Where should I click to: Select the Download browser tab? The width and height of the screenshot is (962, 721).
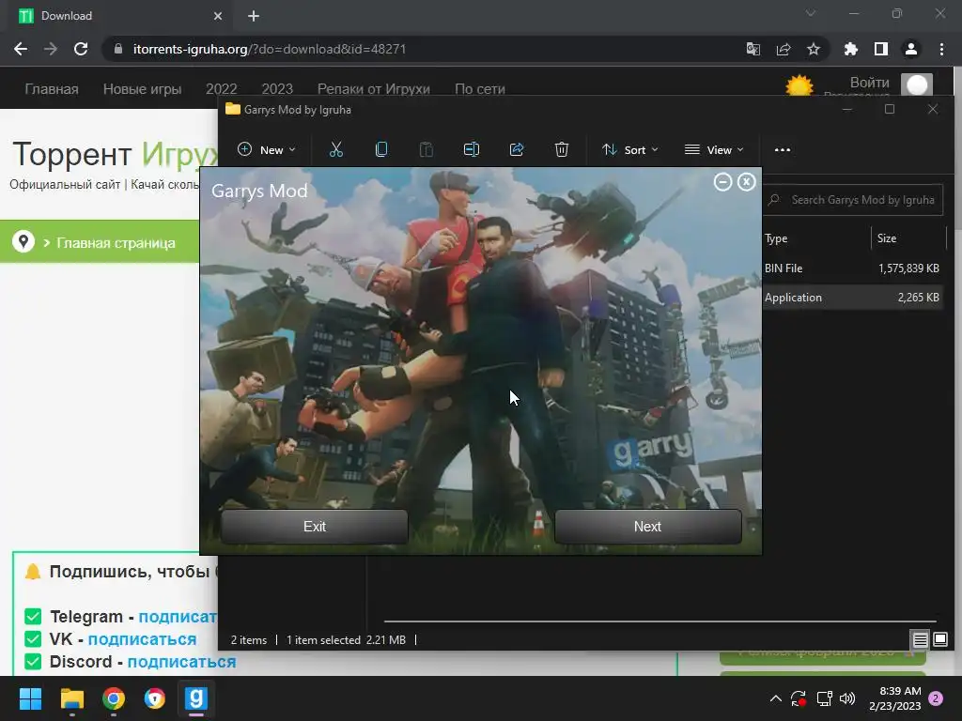pyautogui.click(x=120, y=16)
